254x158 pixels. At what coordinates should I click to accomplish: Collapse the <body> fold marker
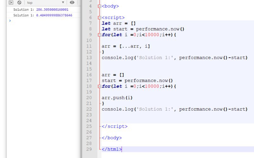click(100, 6)
